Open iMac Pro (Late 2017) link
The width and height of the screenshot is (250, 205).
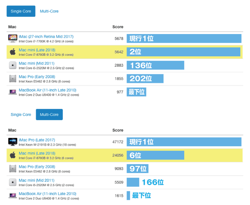(37, 140)
